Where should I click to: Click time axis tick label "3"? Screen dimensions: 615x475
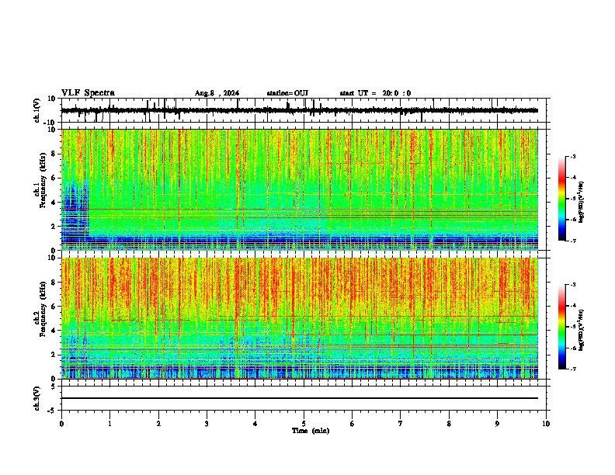pyautogui.click(x=207, y=424)
